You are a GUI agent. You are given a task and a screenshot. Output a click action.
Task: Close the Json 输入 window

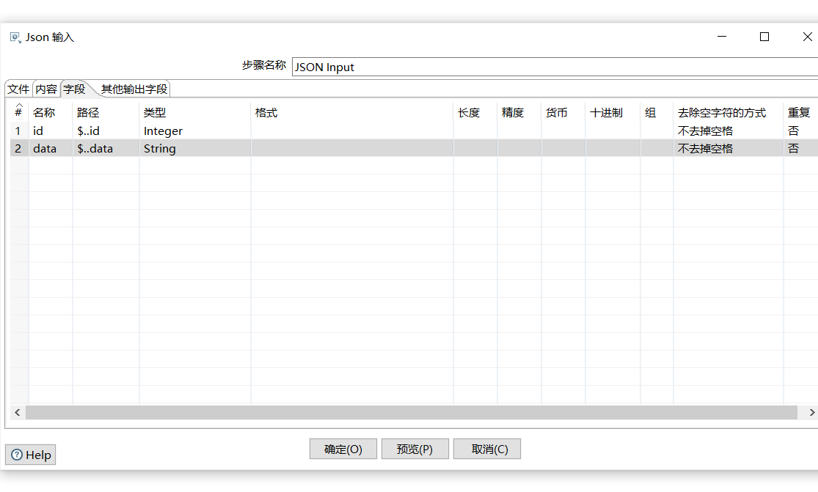pyautogui.click(x=807, y=37)
